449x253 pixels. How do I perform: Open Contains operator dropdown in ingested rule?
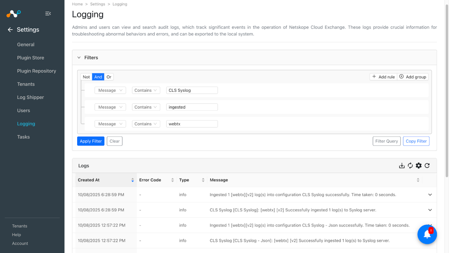146,107
